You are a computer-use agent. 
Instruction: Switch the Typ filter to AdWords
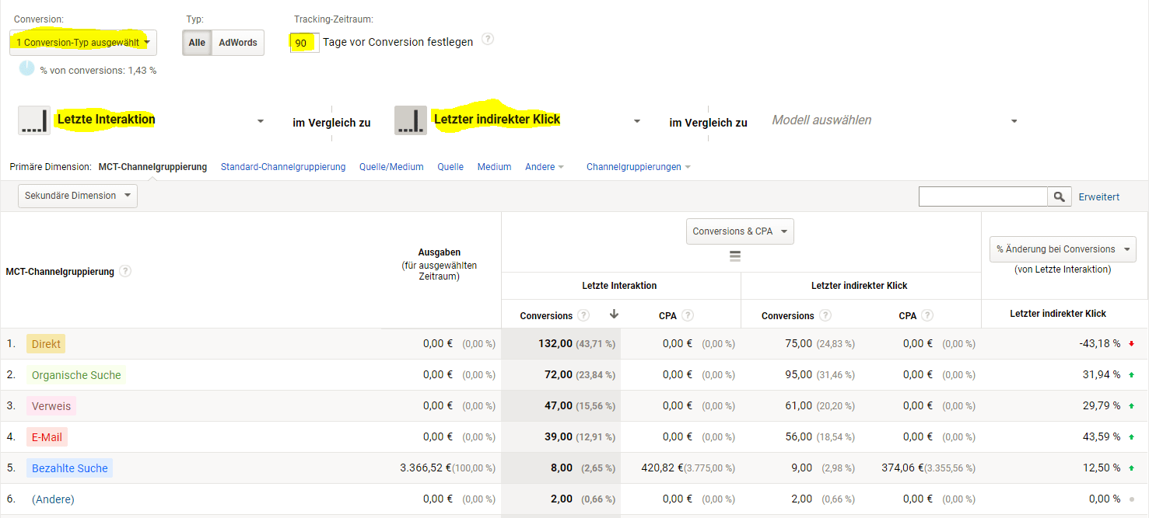click(x=237, y=43)
